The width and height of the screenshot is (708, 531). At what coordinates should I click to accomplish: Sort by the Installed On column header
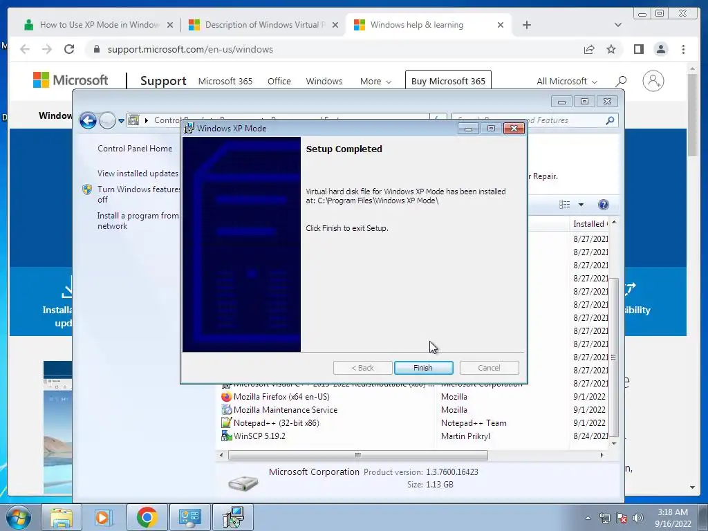click(x=589, y=223)
